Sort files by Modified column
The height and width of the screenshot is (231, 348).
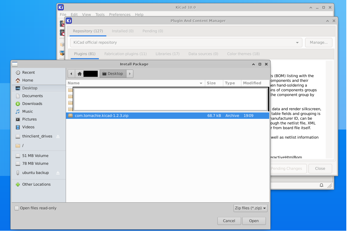pyautogui.click(x=255, y=83)
